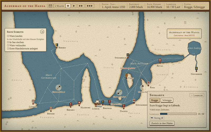Expand the Logbuch dropdown
Image resolution: width=211 pixels, height=132 pixels.
point(197,95)
